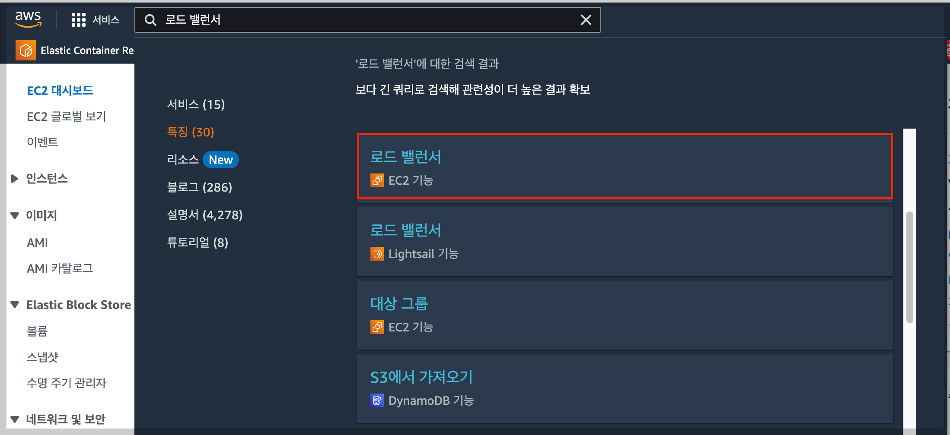Image resolution: width=950 pixels, height=435 pixels.
Task: Click the search magnifier icon
Action: (x=150, y=20)
